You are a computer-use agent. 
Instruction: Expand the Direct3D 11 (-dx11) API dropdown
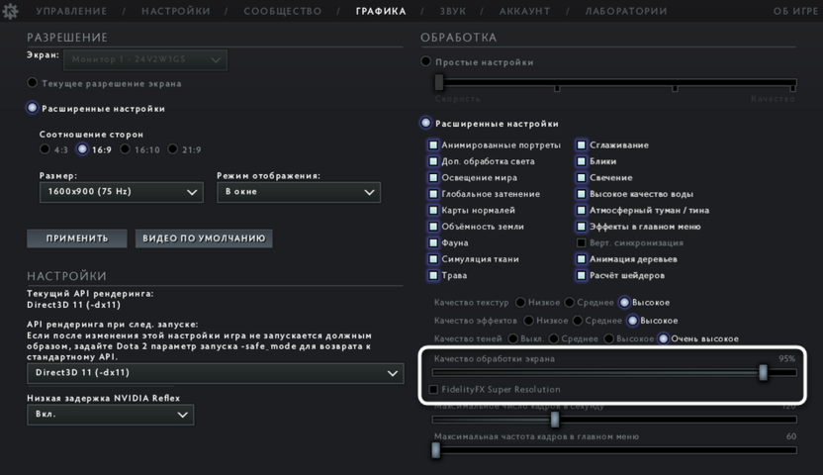point(214,373)
